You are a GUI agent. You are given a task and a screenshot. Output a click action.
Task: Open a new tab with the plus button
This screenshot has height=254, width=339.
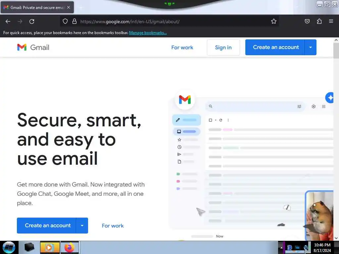tap(81, 8)
